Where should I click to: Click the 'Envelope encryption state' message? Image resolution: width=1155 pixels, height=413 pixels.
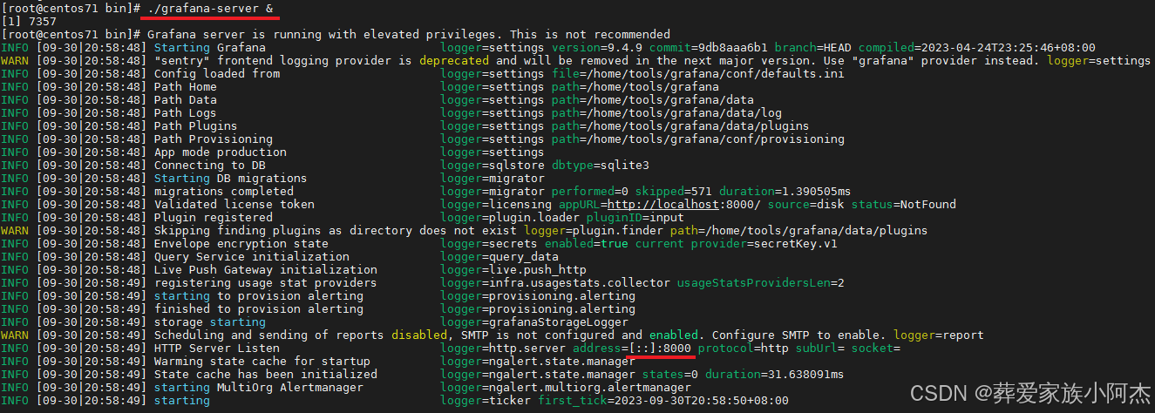(241, 243)
